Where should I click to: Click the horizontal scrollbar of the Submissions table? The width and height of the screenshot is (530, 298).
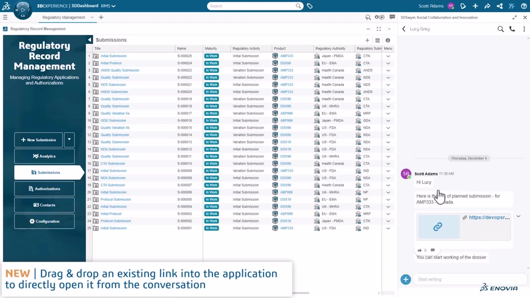[x=301, y=293]
